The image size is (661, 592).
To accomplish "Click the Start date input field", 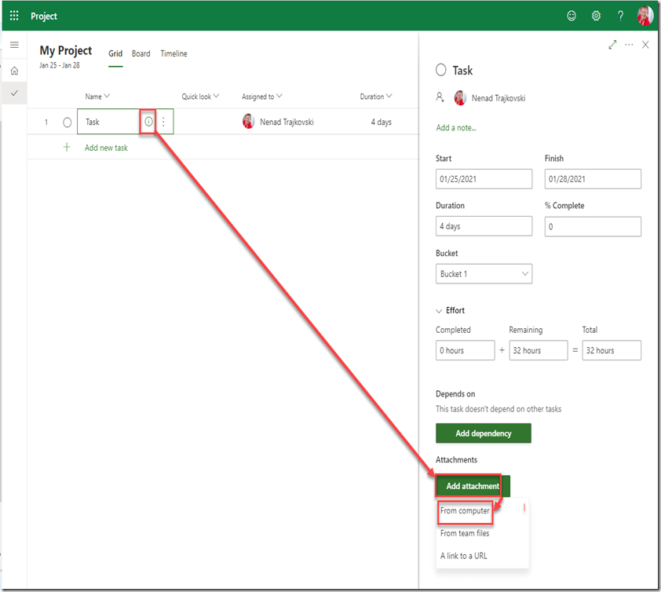I will [x=484, y=179].
